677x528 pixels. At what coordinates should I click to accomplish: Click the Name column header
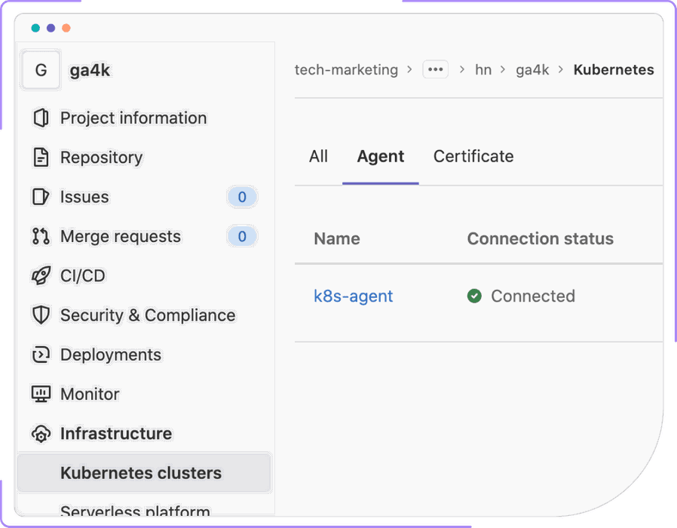click(337, 238)
